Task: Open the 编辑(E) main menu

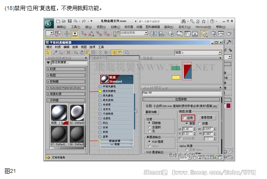Action: [x=61, y=27]
